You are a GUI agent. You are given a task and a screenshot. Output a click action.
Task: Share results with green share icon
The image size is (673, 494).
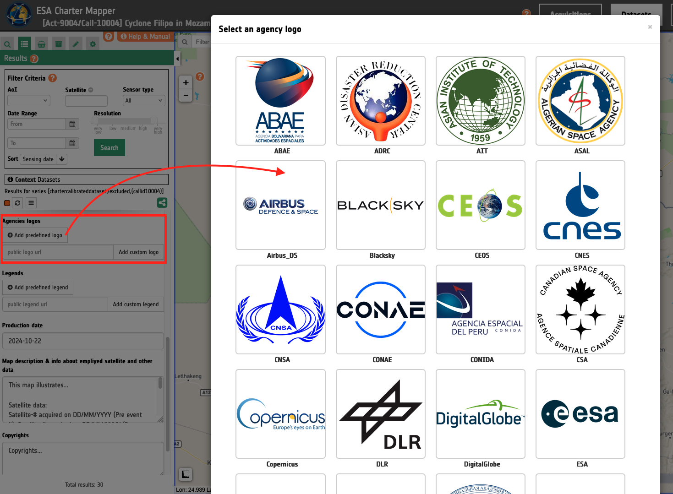tap(162, 203)
